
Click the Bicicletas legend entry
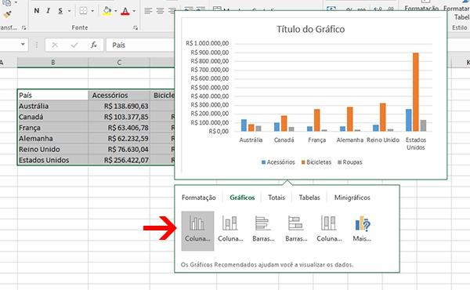coord(316,162)
